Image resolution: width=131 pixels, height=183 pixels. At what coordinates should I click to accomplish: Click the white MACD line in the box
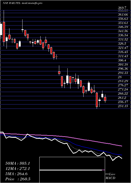(x=71, y=170)
